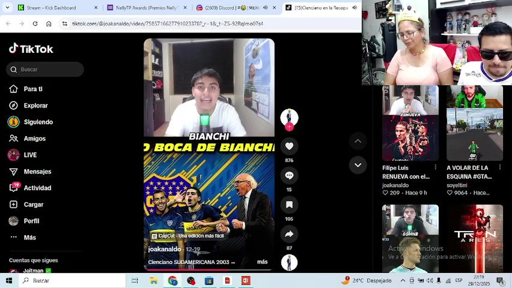Close the NellyTP Awards tab
The height and width of the screenshot is (288, 512).
pyautogui.click(x=185, y=8)
